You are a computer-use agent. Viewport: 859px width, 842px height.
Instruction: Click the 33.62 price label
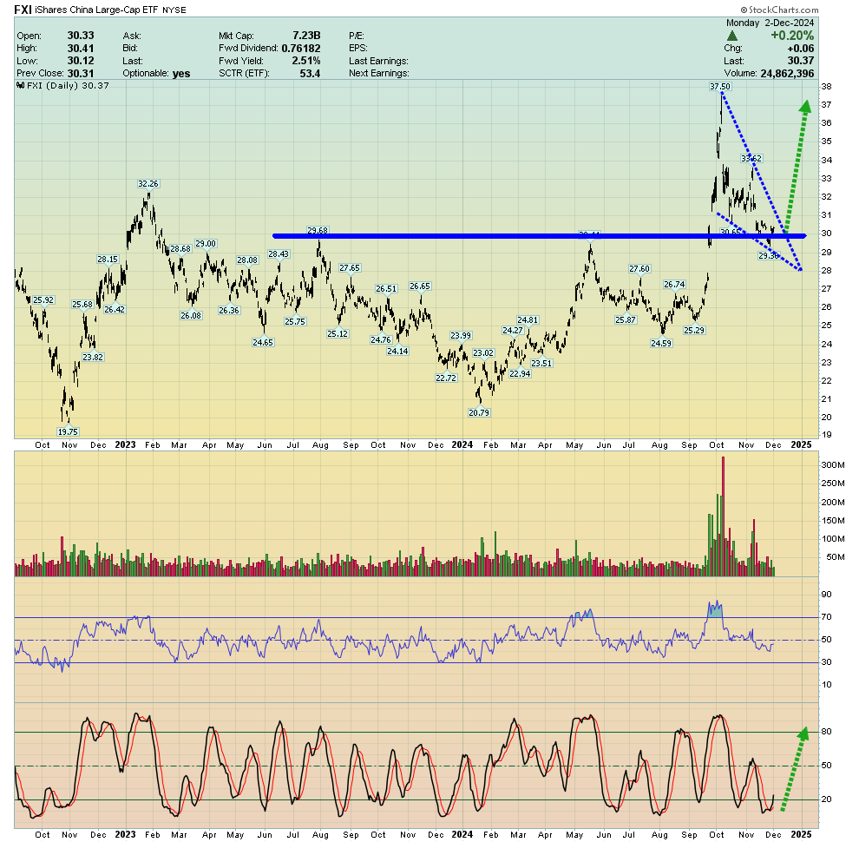pyautogui.click(x=751, y=159)
